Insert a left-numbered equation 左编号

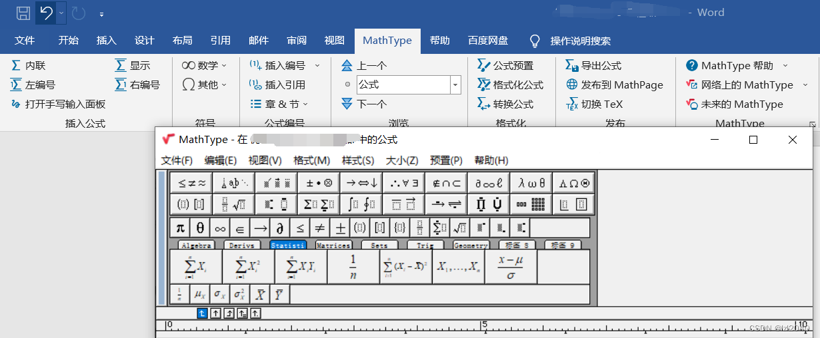(33, 84)
